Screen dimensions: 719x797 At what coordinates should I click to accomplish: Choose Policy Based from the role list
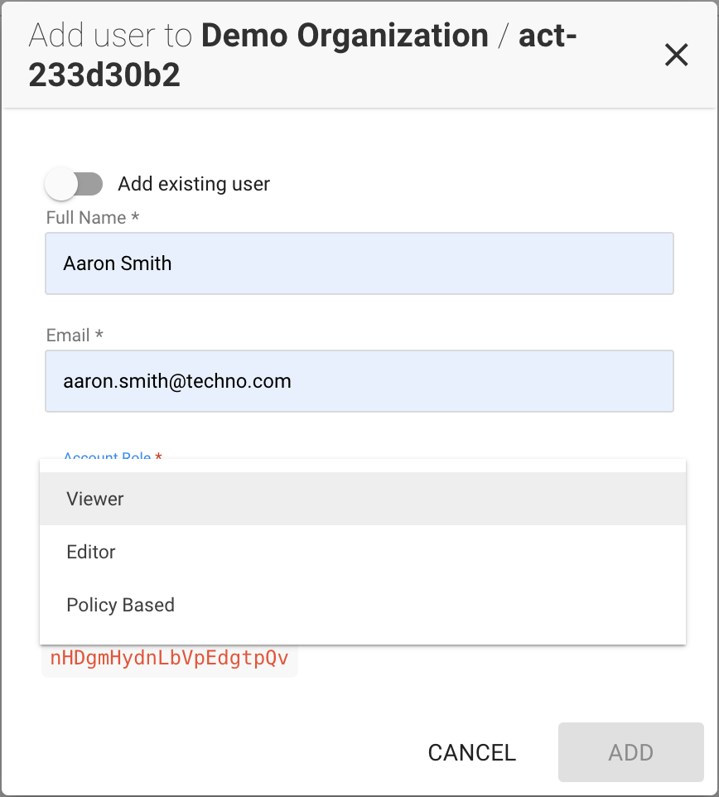point(363,605)
